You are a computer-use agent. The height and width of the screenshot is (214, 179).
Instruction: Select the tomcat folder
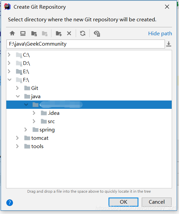pos(89,138)
